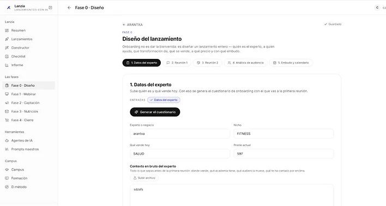Select Fase 4 · Cierre in sidebar
This screenshot has height=206, width=386.
[x=28, y=120]
